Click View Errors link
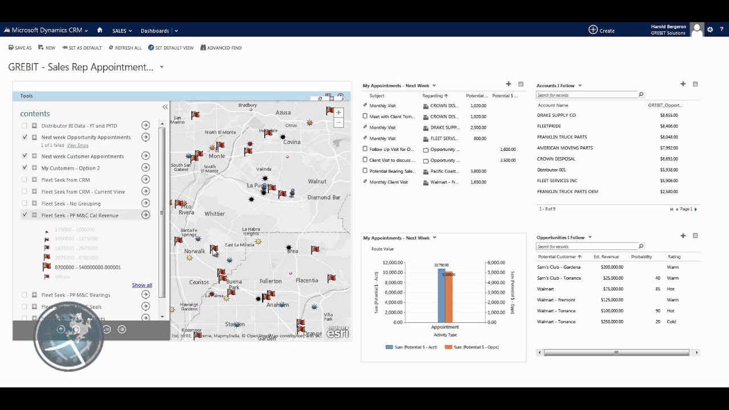The width and height of the screenshot is (729, 410). [x=78, y=146]
